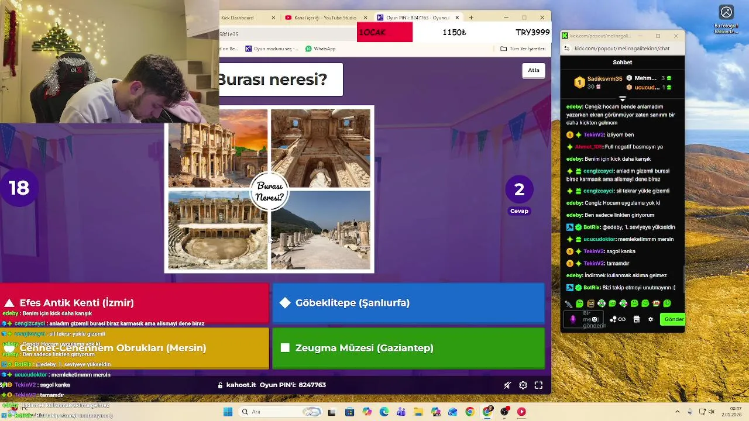This screenshot has width=749, height=421.
Task: Mute the Kahoot sound icon
Action: point(507,385)
